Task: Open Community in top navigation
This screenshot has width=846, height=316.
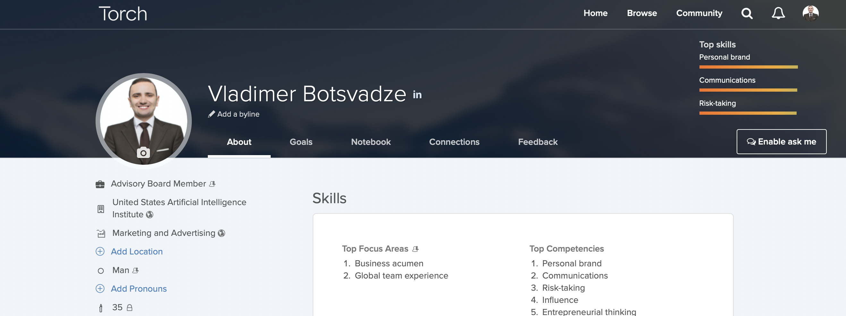Action: click(x=699, y=13)
